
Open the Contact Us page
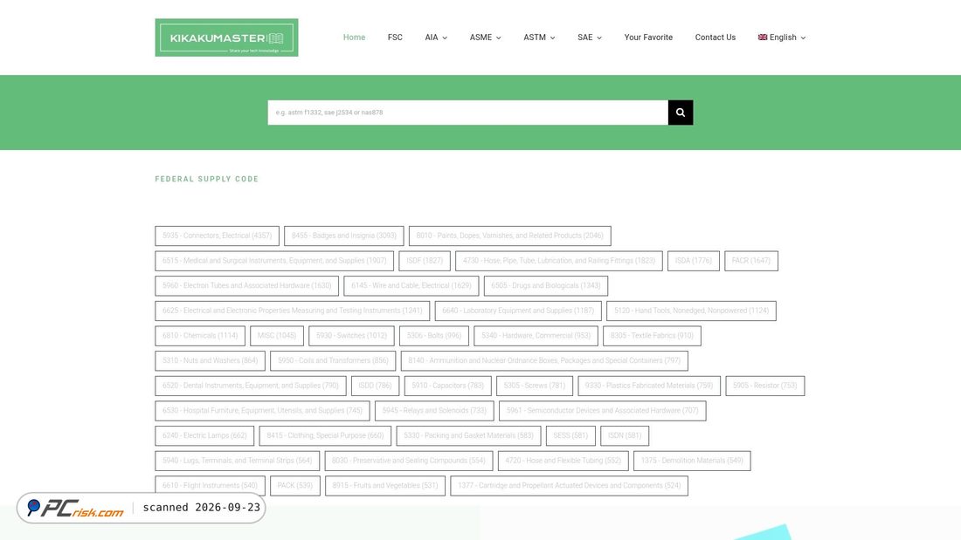[716, 38]
